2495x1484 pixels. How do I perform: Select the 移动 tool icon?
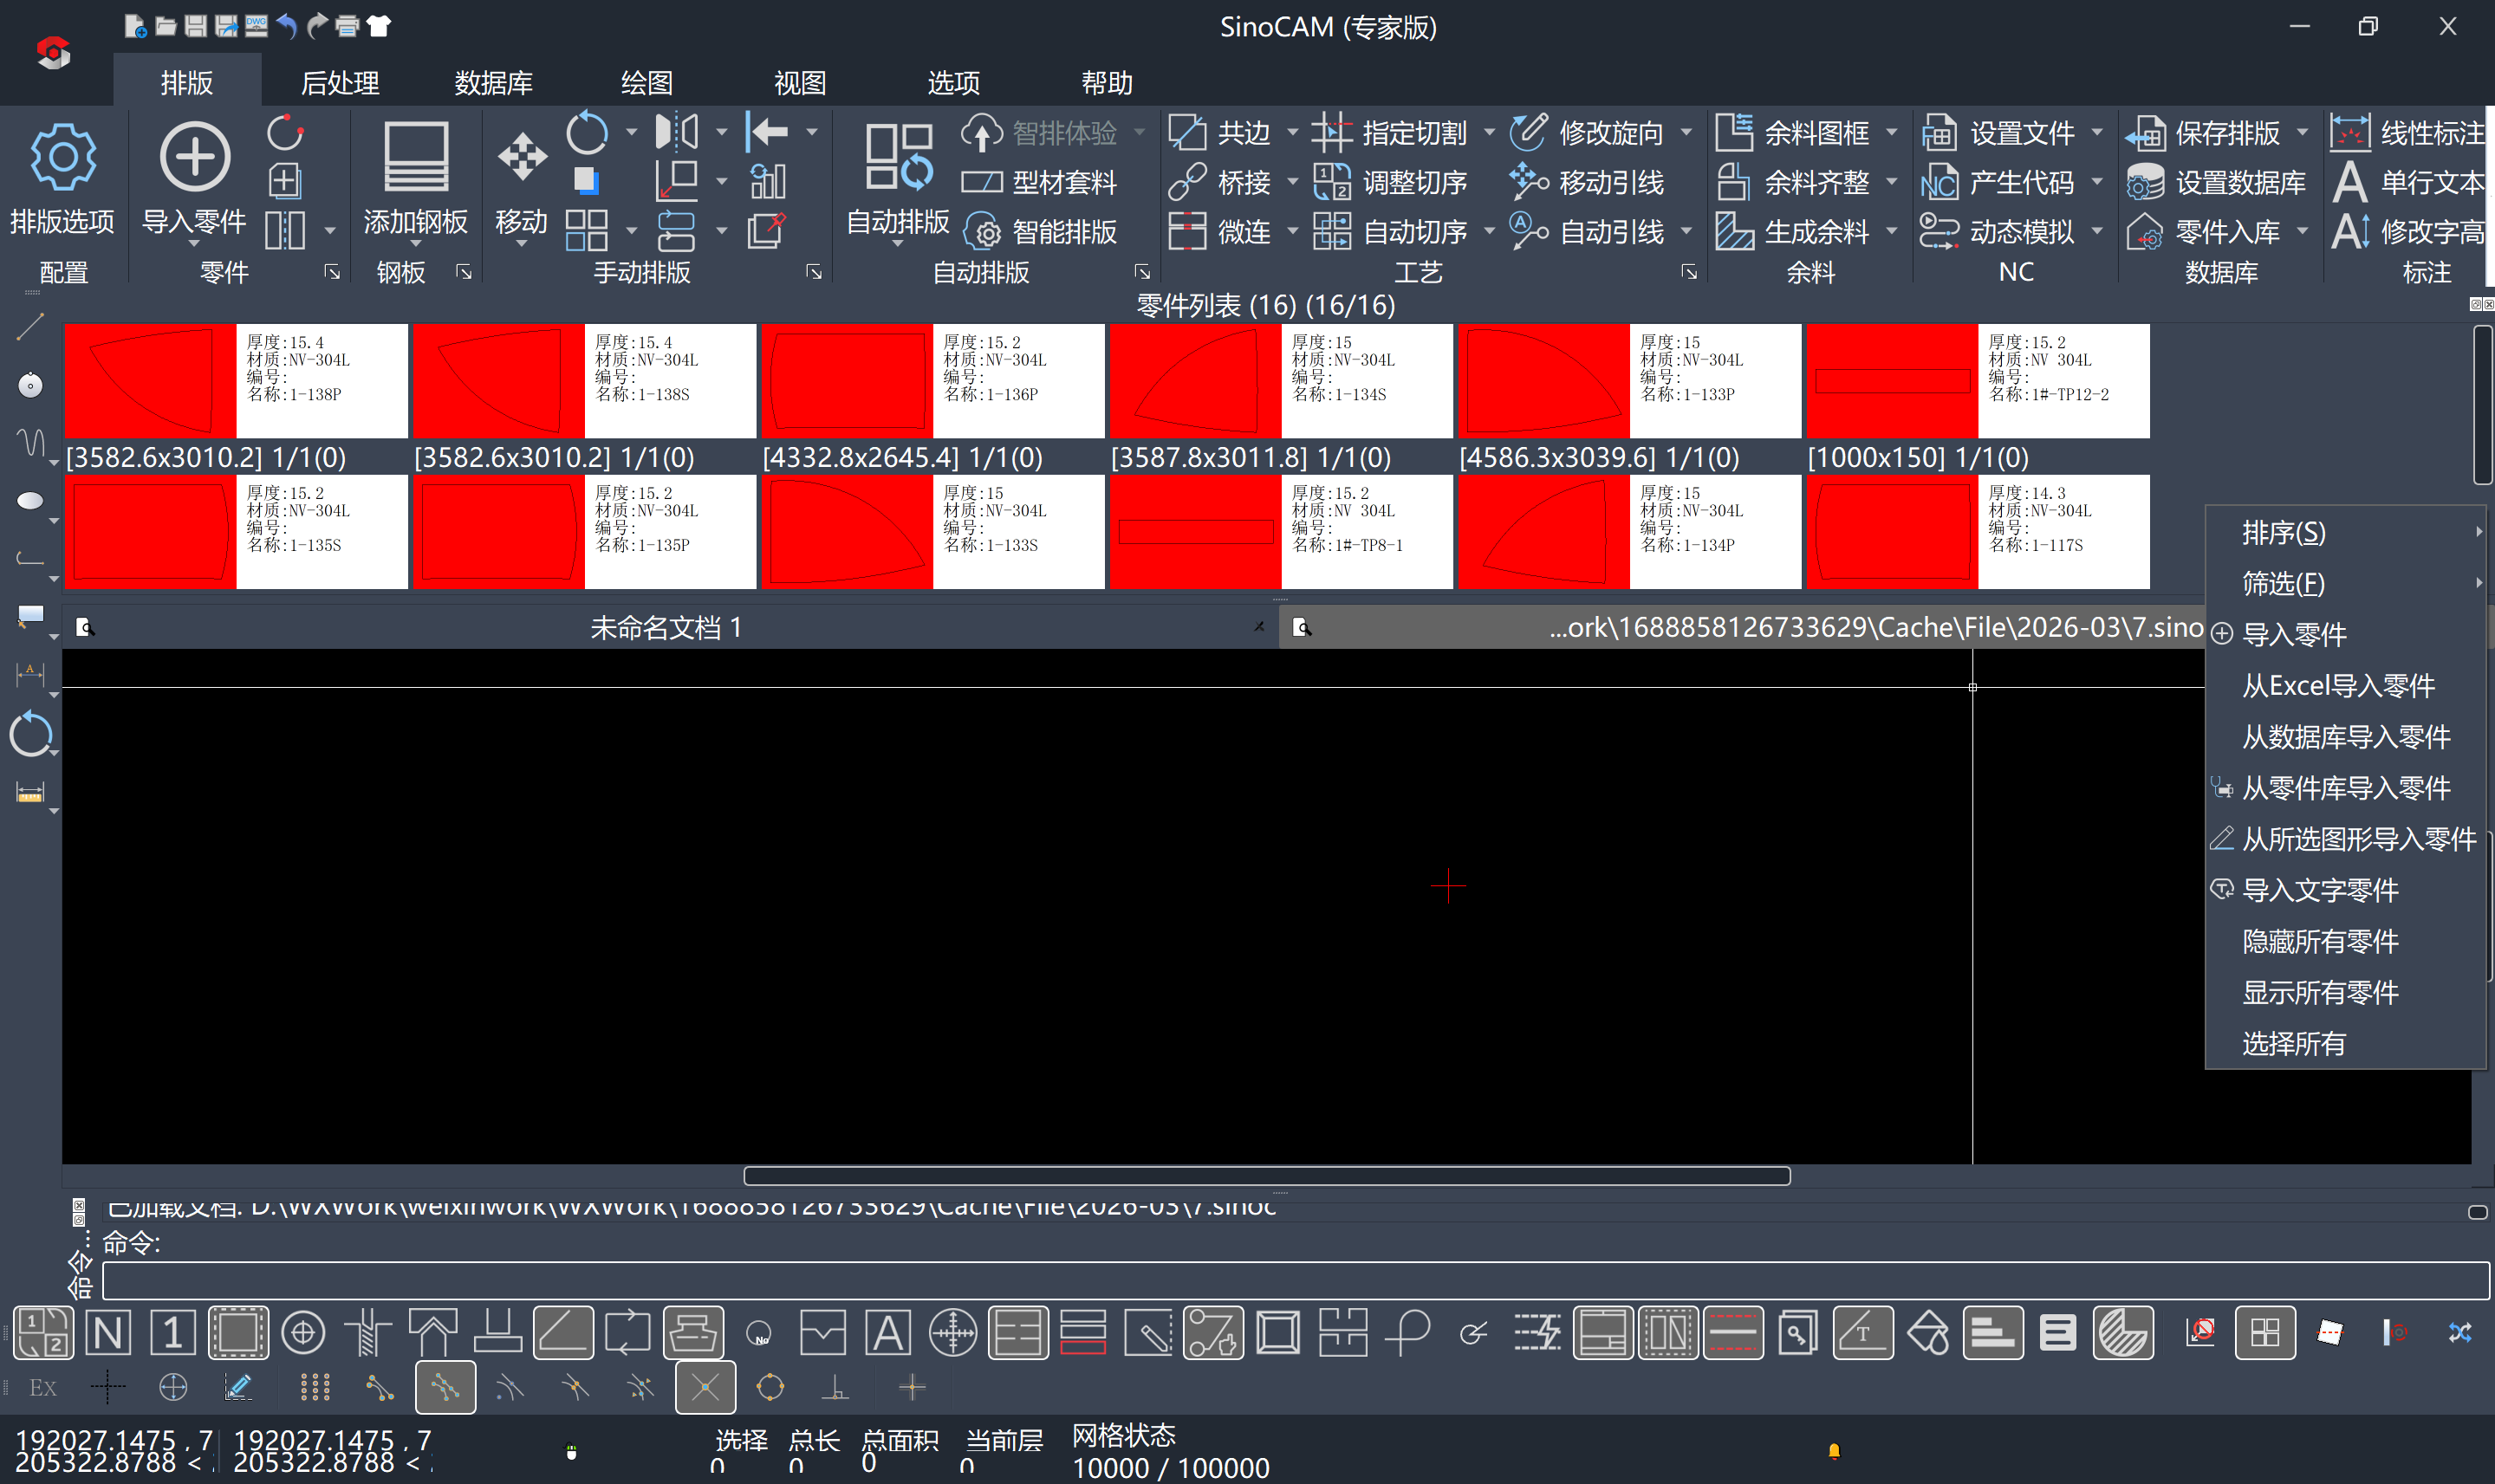(x=521, y=157)
